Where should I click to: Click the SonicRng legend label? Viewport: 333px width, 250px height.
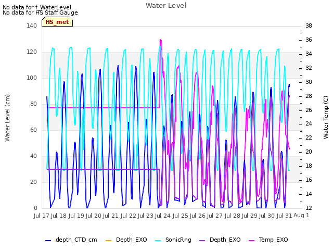click(178, 240)
